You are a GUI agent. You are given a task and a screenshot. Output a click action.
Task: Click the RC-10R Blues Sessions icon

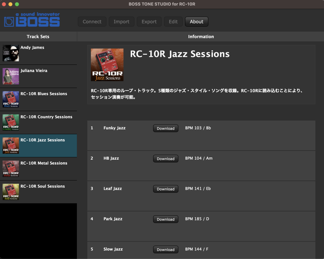click(x=11, y=99)
